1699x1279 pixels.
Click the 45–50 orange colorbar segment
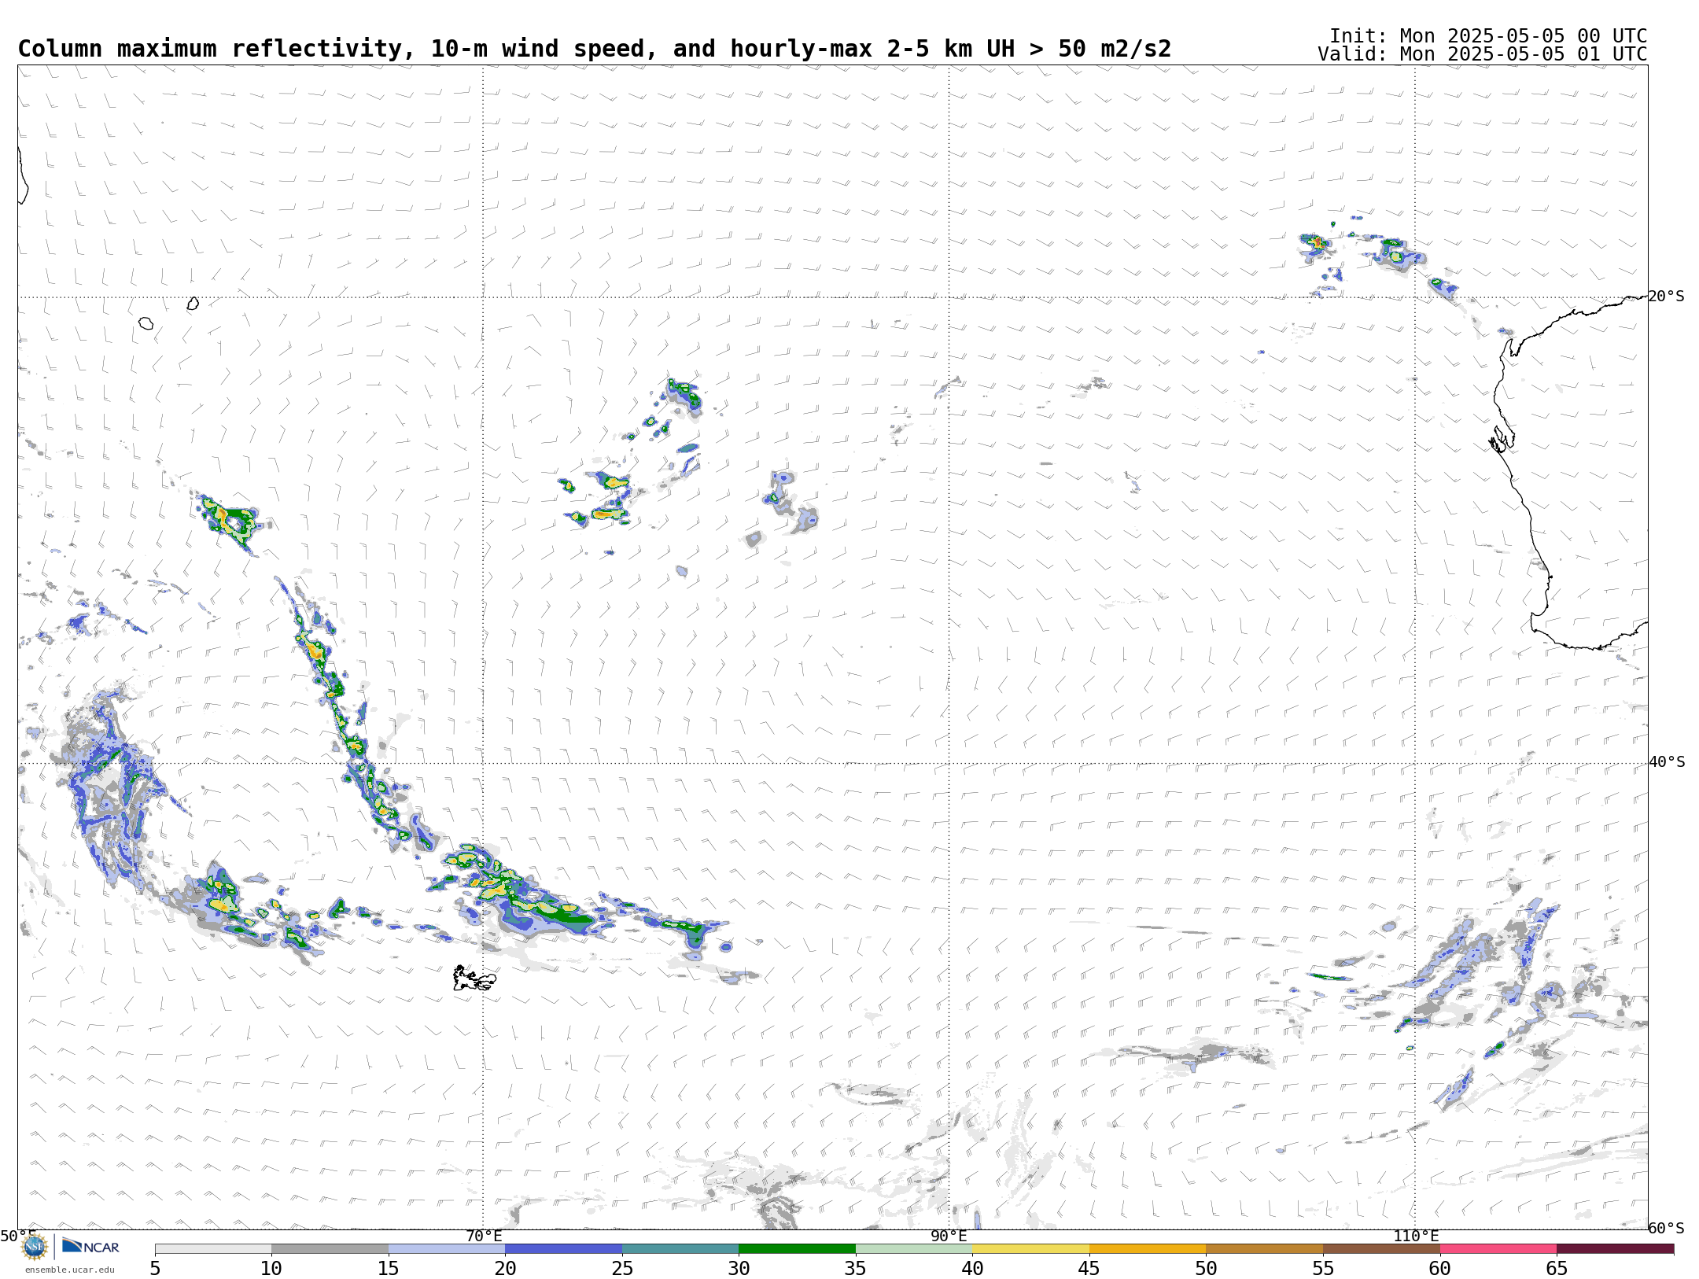(x=1148, y=1249)
